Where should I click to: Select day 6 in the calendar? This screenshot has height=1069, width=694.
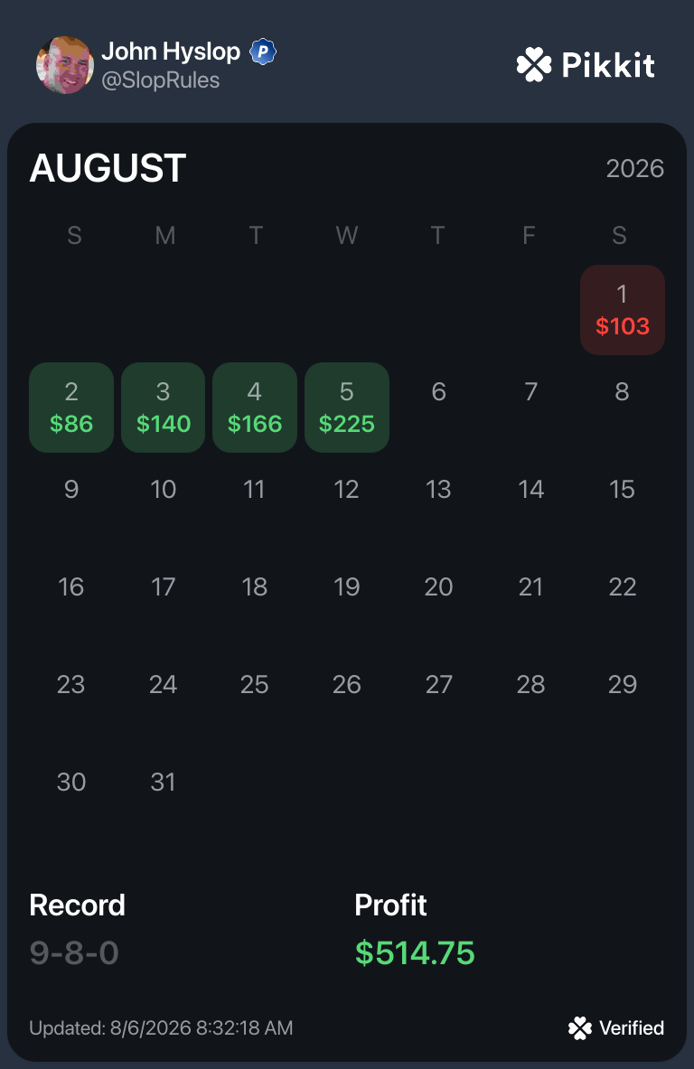(438, 392)
